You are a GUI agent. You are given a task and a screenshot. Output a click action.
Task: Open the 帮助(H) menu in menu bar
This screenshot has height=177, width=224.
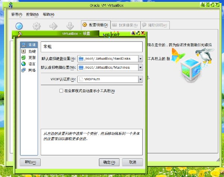(49, 15)
